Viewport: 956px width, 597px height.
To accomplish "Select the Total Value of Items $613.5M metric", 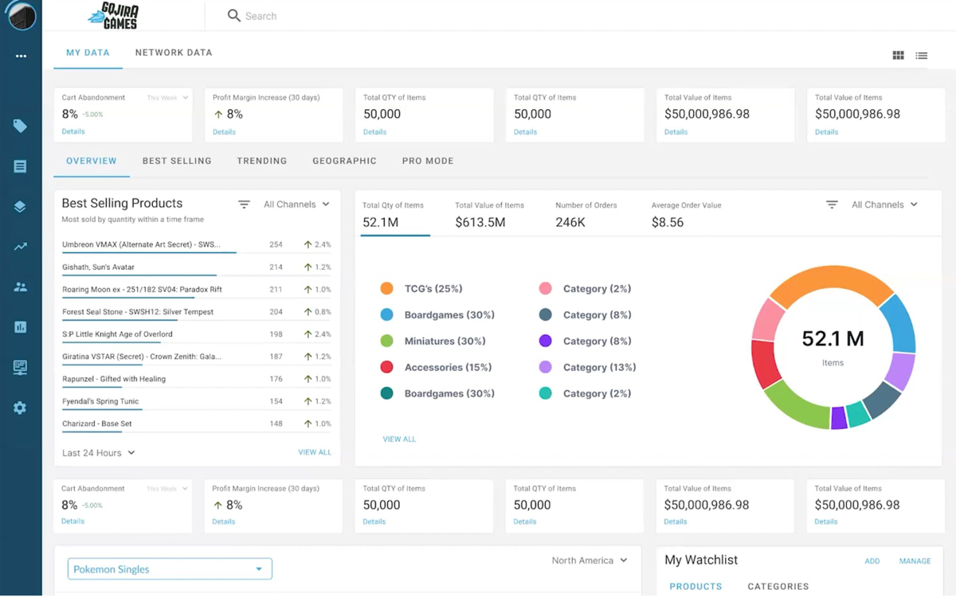I will (489, 215).
